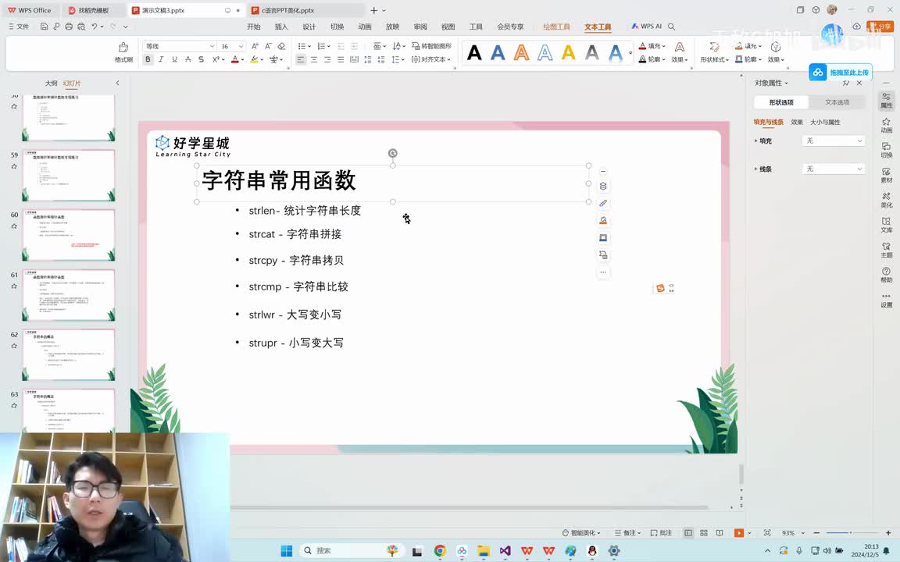This screenshot has width=900, height=562.
Task: Open the zoom percentage 93% dropdown
Action: click(793, 533)
